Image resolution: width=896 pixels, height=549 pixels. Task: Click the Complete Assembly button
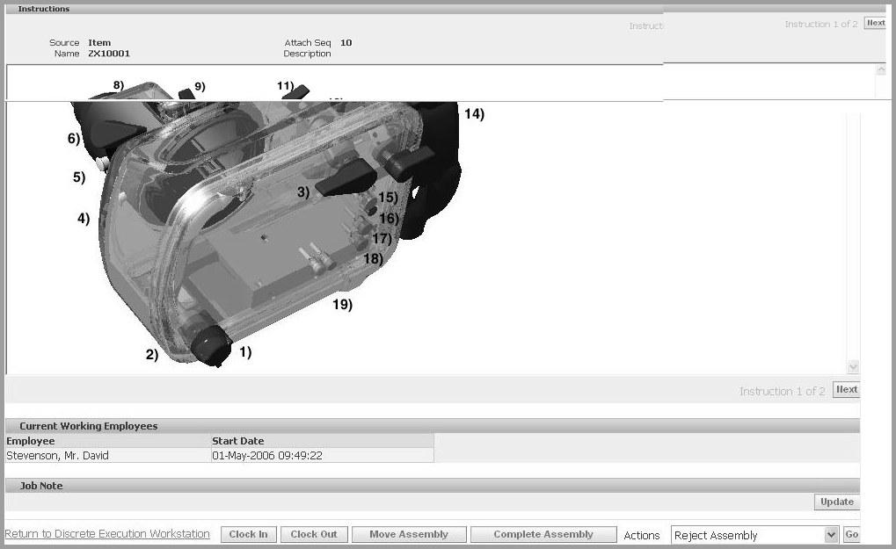[543, 534]
